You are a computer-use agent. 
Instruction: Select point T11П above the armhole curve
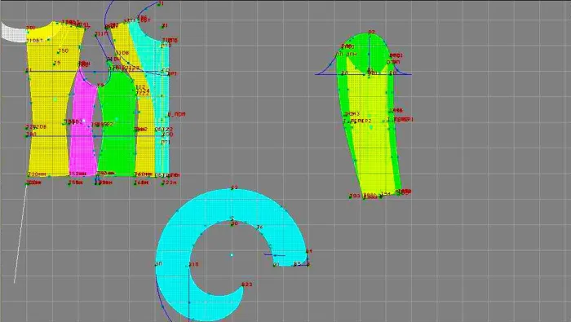point(101,34)
